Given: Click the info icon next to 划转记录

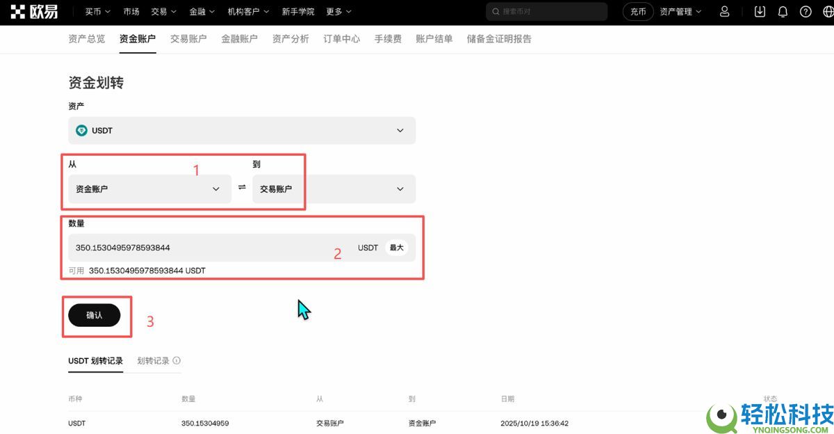Looking at the screenshot, I should tap(176, 360).
